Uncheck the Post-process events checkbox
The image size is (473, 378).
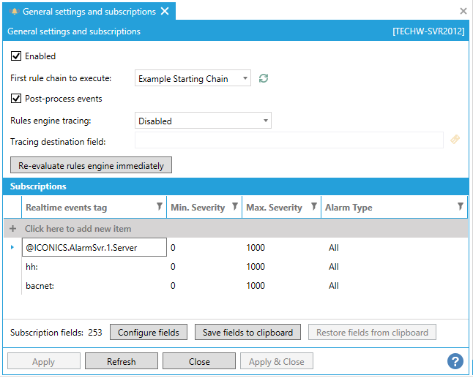point(16,99)
